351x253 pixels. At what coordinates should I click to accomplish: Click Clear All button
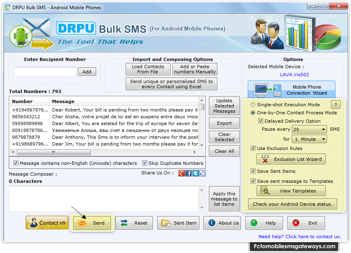point(224,151)
